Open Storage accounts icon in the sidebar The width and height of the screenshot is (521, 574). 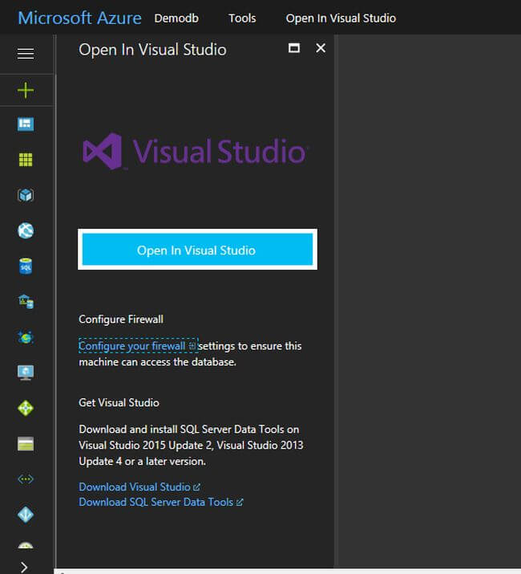coord(26,443)
